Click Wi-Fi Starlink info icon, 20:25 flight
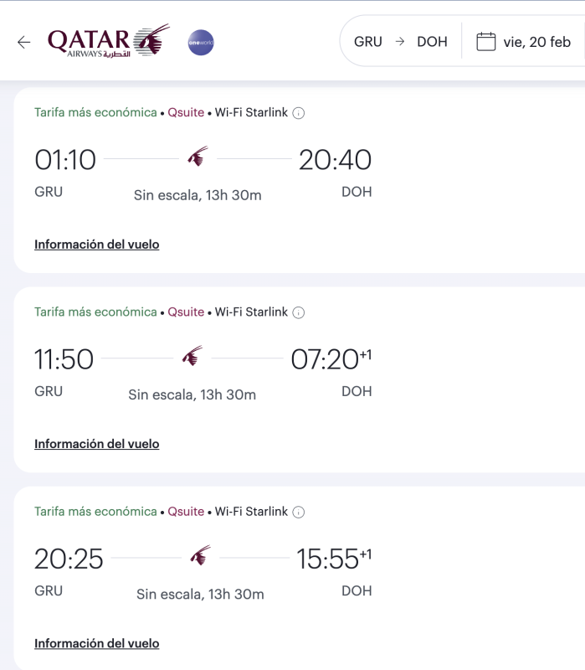585x670 pixels. pos(299,512)
